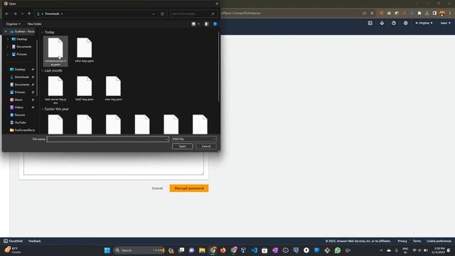This screenshot has width=455, height=256.
Task: Open account name dropdown in AWS header
Action: click(446, 23)
